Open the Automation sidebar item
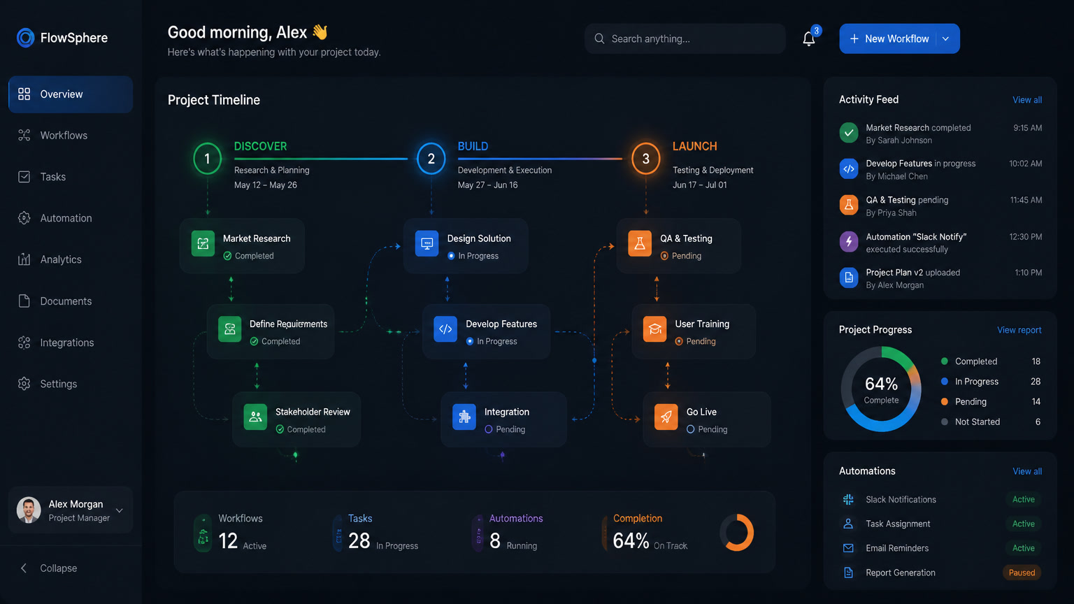Screen dimensions: 1074x604 71,218
